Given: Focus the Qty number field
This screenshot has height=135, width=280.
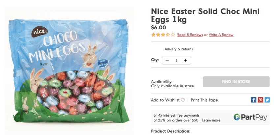Looking at the screenshot, I should (176, 60).
